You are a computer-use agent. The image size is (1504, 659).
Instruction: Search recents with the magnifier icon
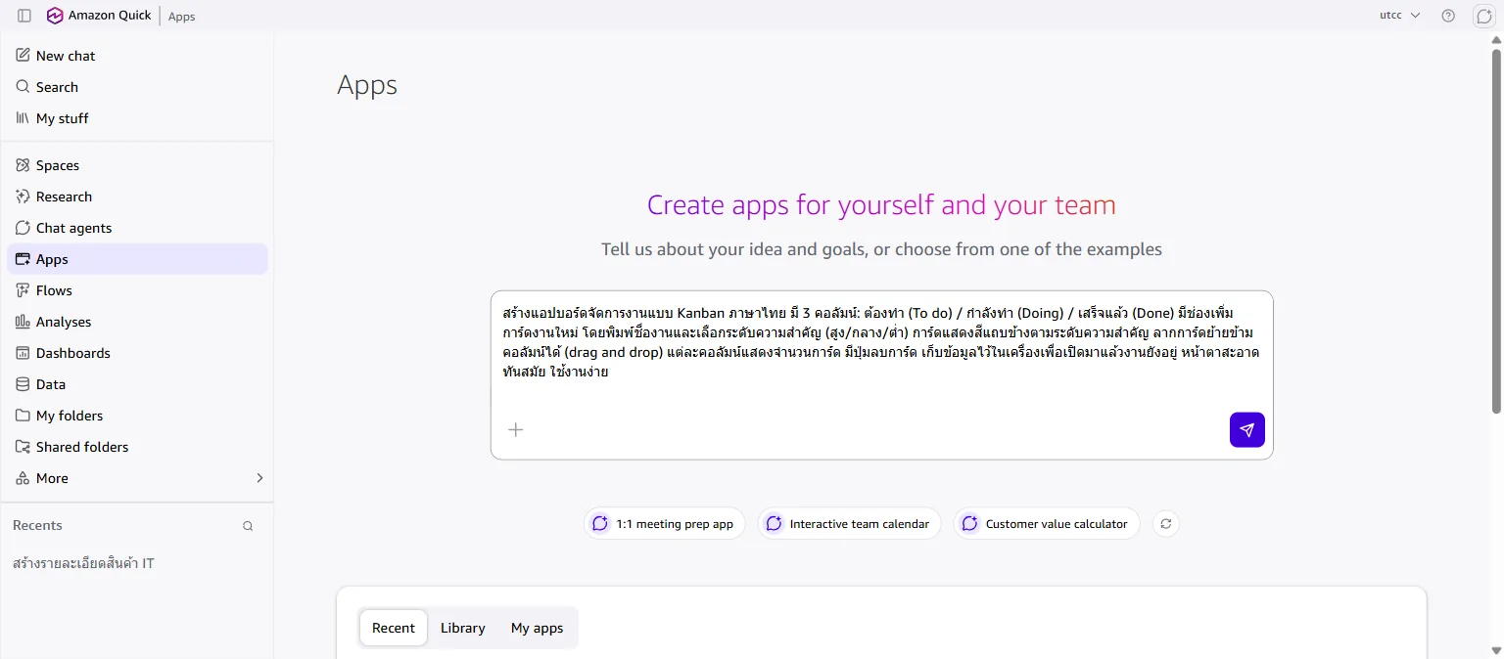tap(248, 526)
